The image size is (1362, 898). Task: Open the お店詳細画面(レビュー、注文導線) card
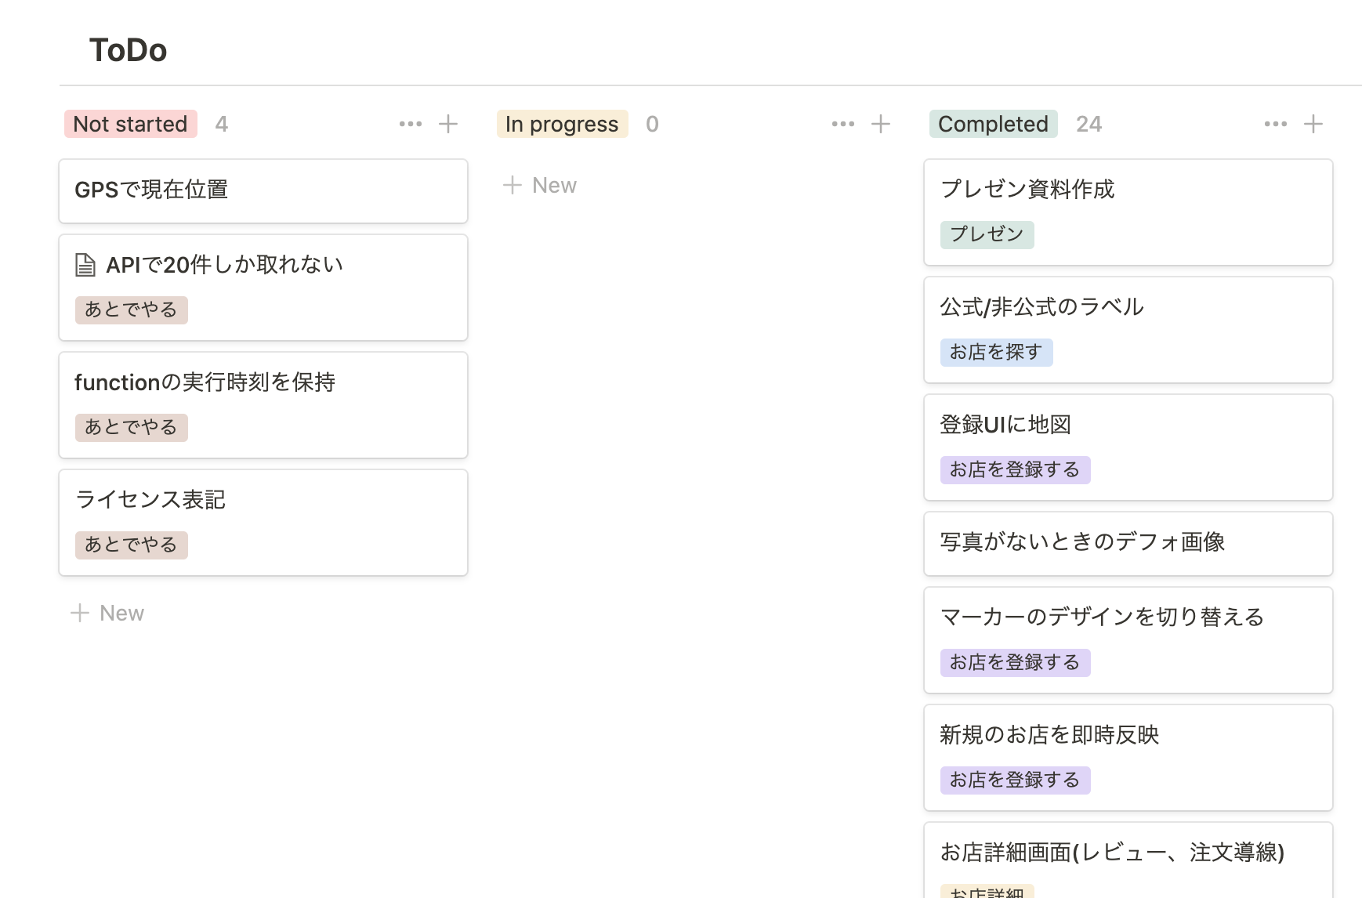pyautogui.click(x=1128, y=860)
